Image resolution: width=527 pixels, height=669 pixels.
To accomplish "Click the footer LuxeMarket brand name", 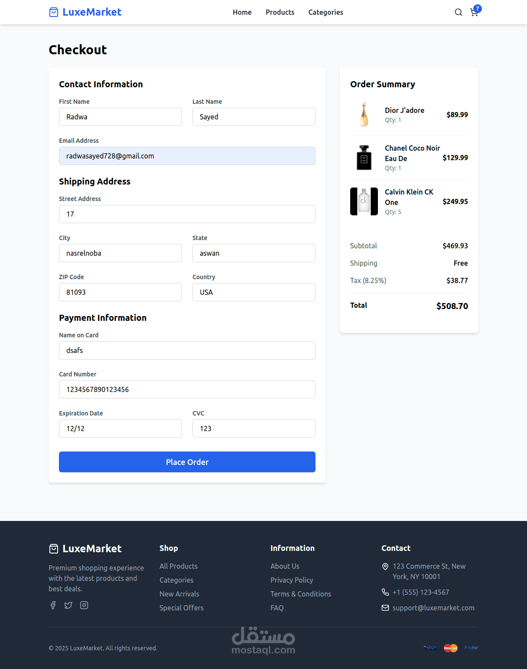I will 92,549.
